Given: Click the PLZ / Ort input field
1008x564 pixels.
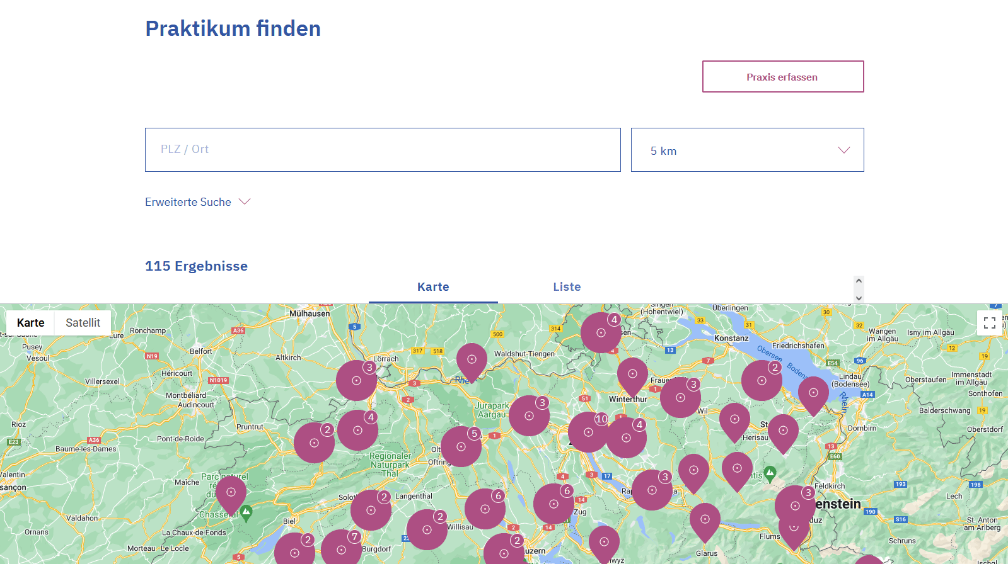Looking at the screenshot, I should tap(383, 150).
